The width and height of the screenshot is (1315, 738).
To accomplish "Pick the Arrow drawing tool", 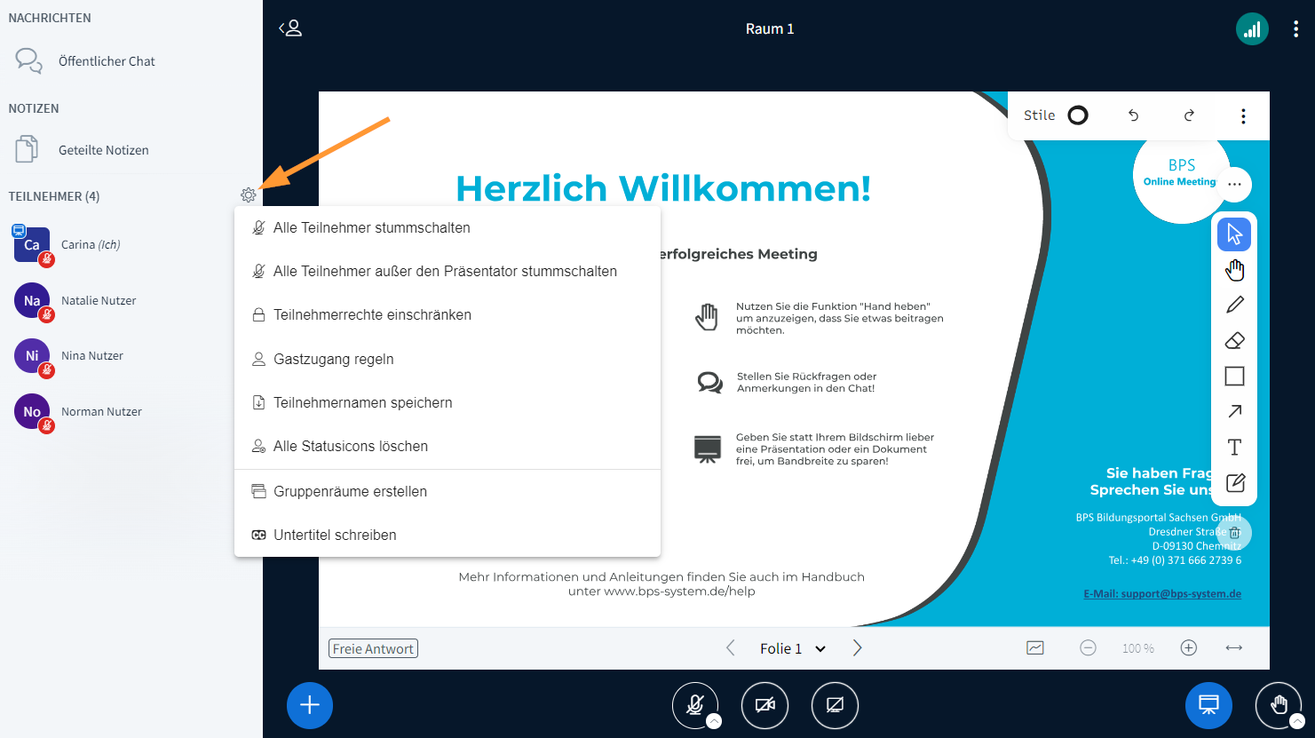I will click(1234, 411).
